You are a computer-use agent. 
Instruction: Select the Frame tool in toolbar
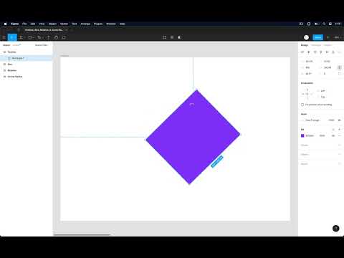click(x=21, y=37)
